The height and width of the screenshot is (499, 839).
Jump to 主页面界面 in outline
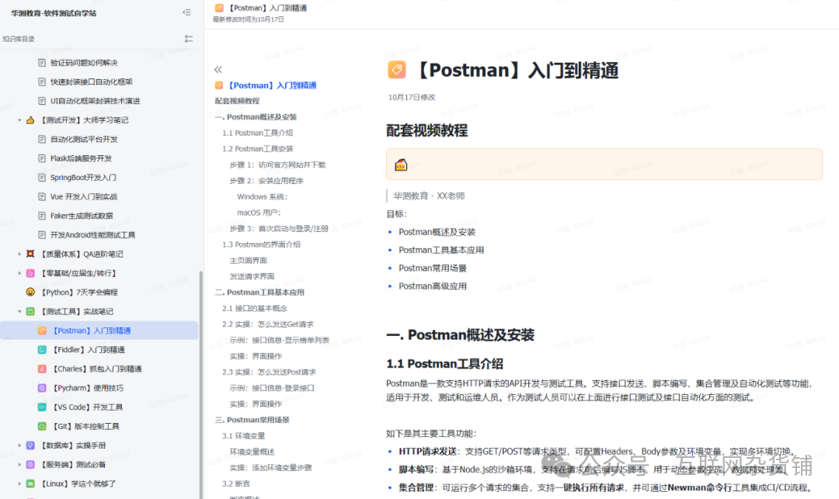click(x=249, y=260)
